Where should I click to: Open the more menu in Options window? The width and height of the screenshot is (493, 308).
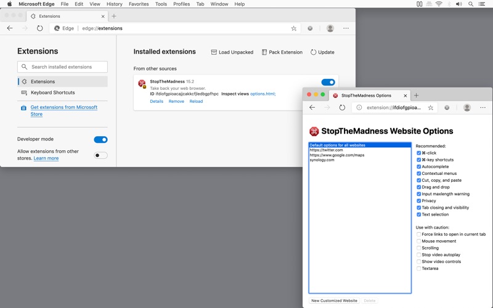483,107
